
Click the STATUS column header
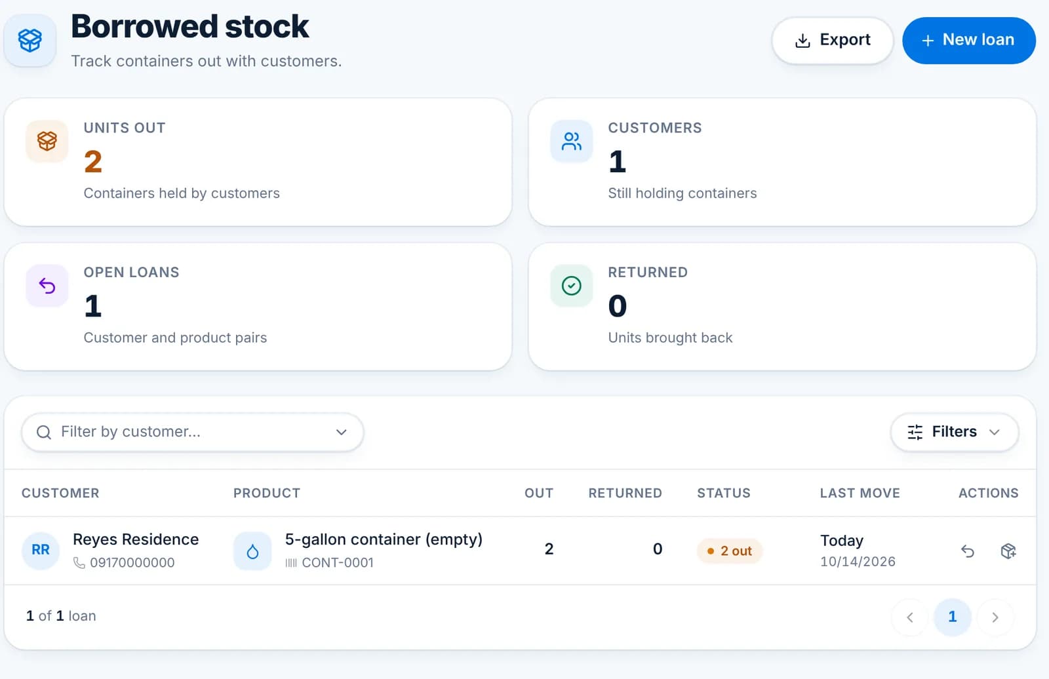pyautogui.click(x=724, y=493)
